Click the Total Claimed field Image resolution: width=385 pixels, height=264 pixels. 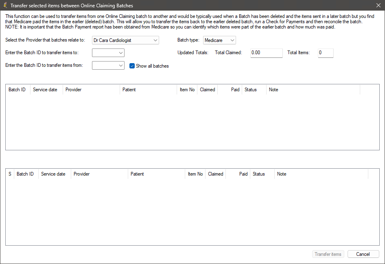tap(267, 53)
